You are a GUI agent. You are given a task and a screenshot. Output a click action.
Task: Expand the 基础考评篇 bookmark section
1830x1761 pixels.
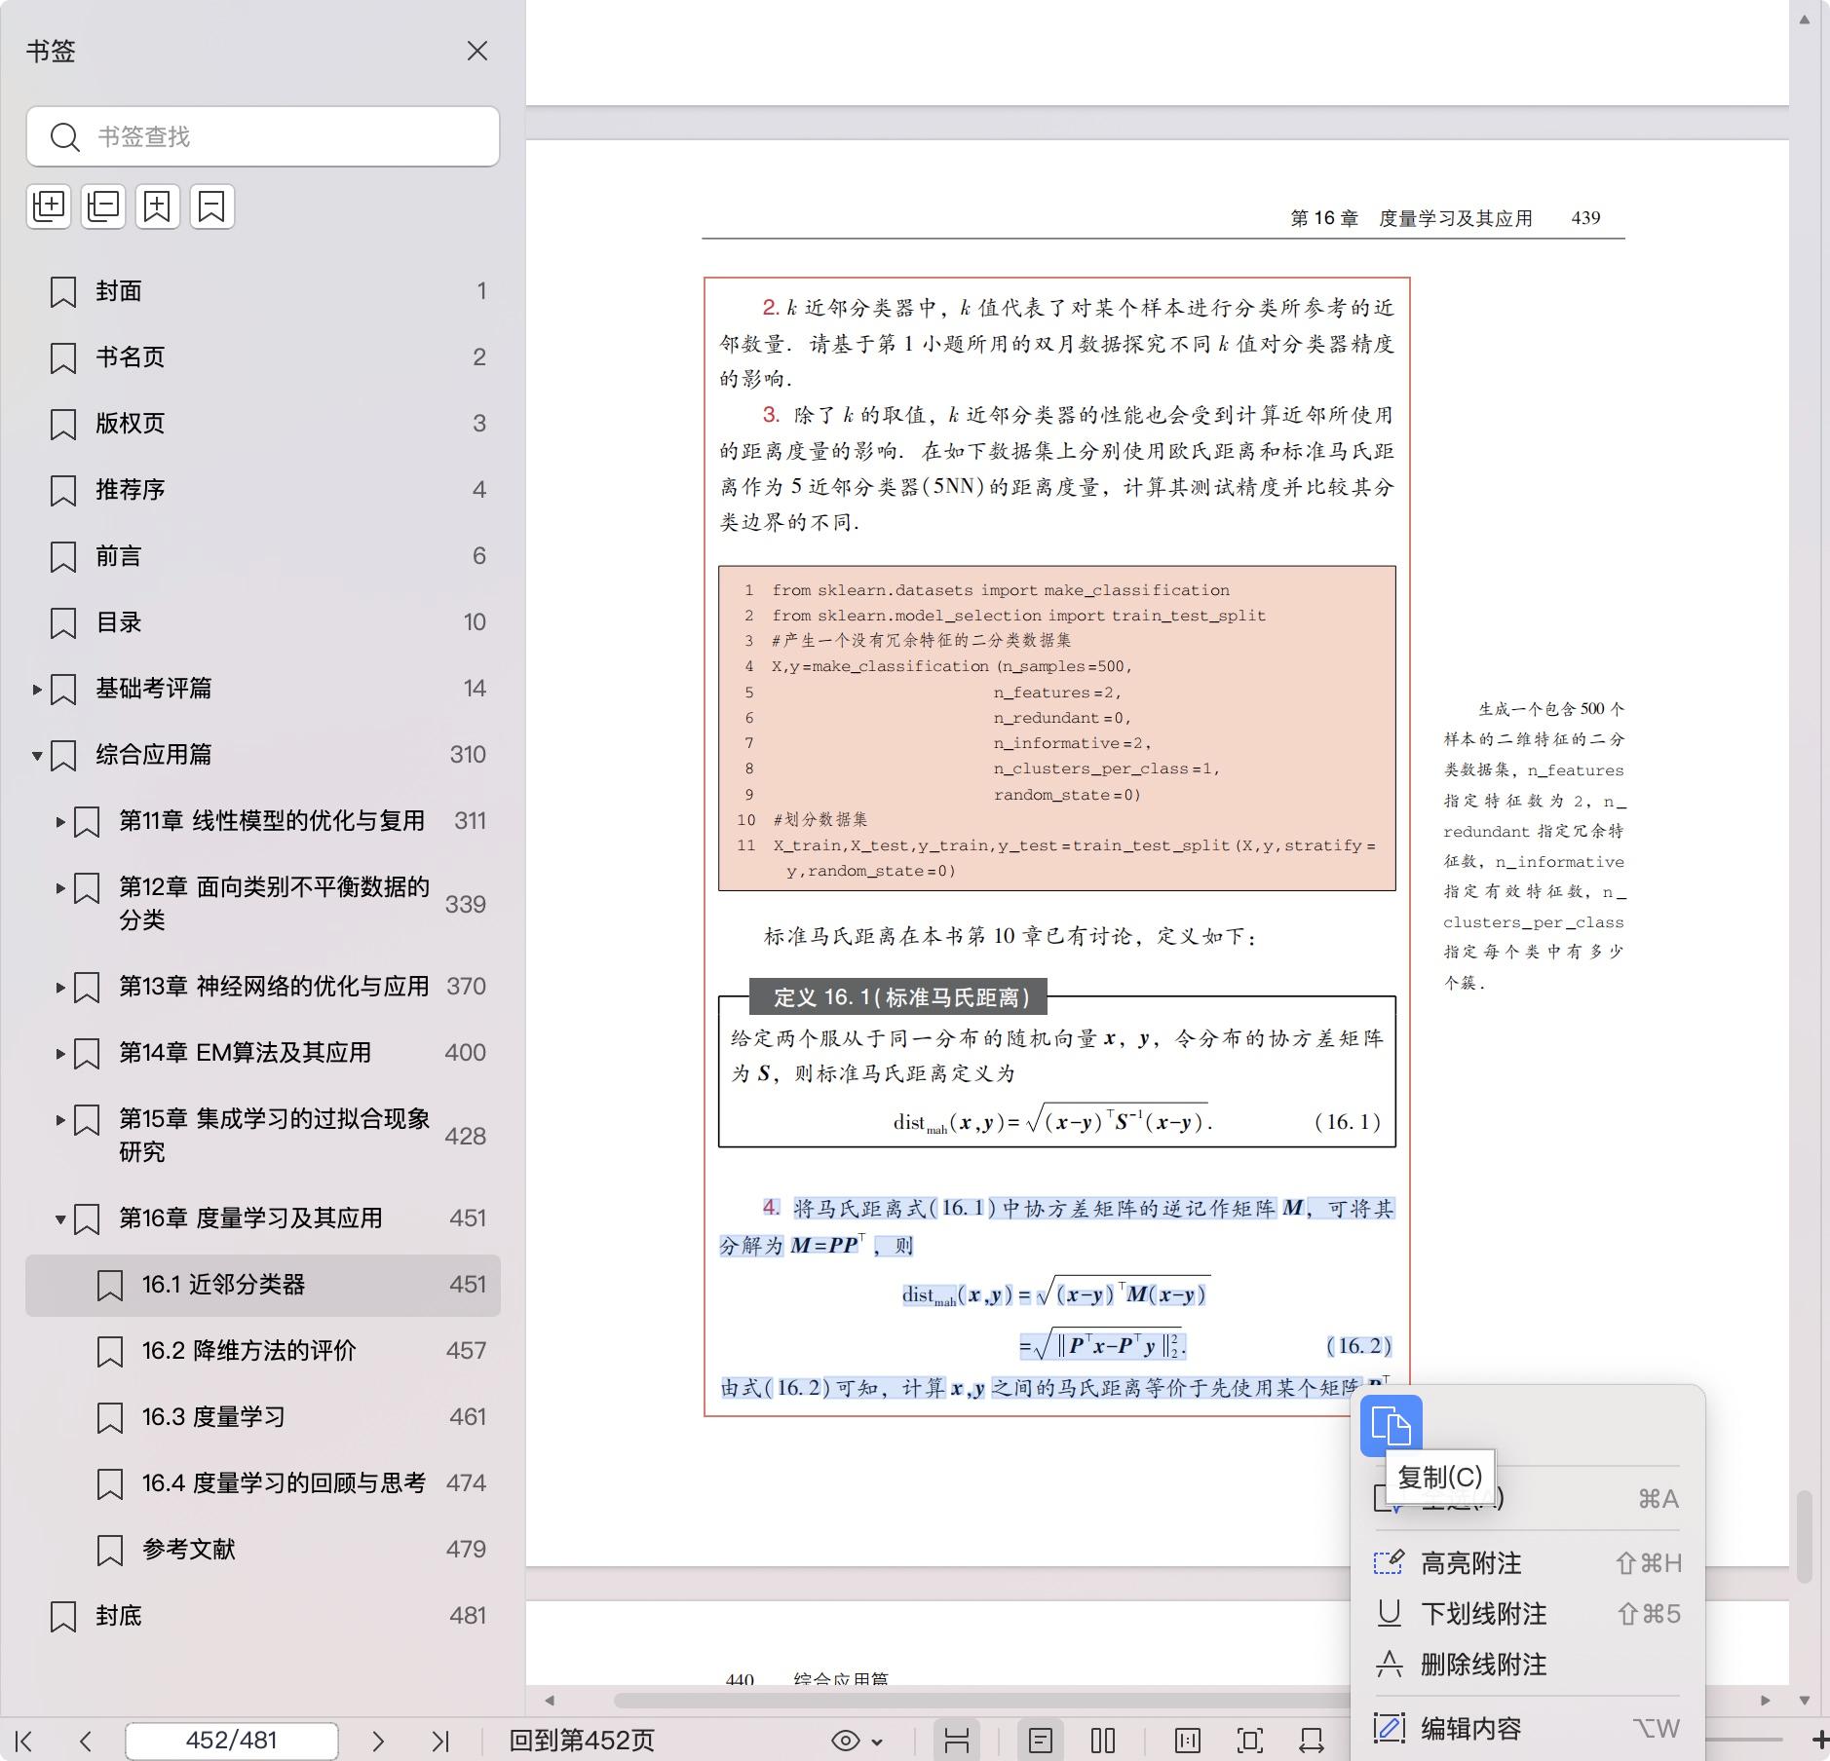click(x=37, y=690)
